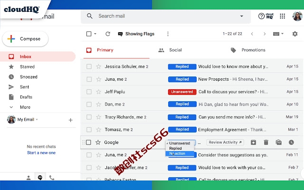The height and width of the screenshot is (190, 304).
Task: Choose No action in flag dropdown
Action: pos(180,153)
